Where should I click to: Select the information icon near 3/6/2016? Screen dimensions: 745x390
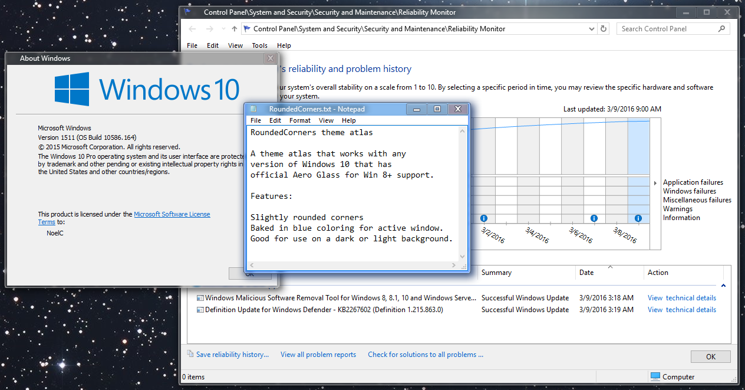pos(594,218)
